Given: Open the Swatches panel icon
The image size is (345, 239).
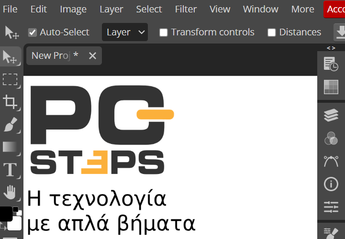Looking at the screenshot, I should coord(331,87).
